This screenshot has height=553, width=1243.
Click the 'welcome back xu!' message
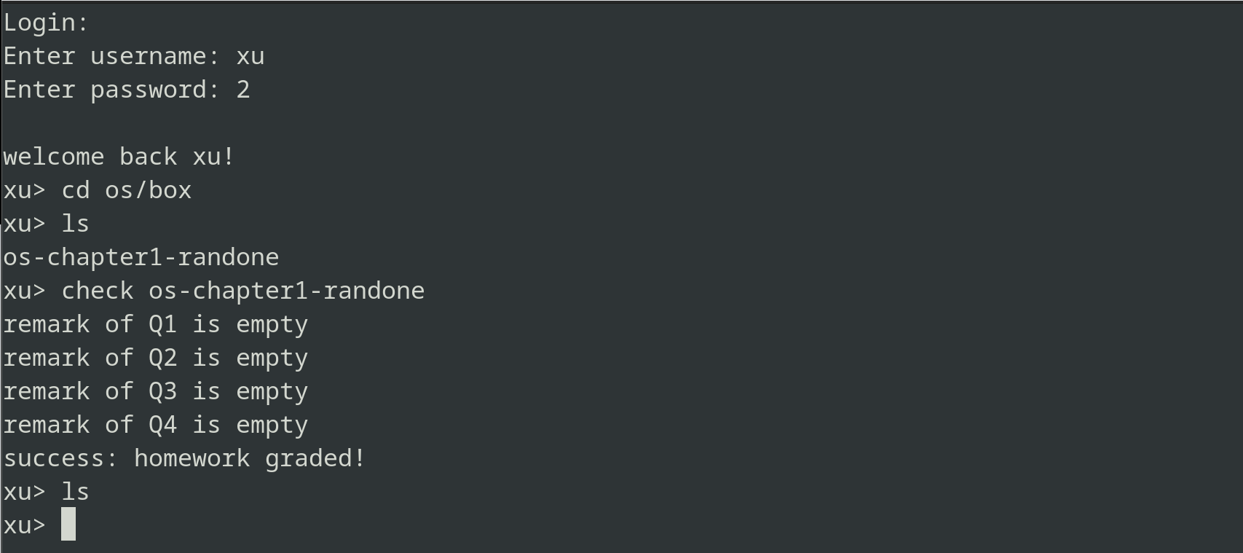point(119,157)
